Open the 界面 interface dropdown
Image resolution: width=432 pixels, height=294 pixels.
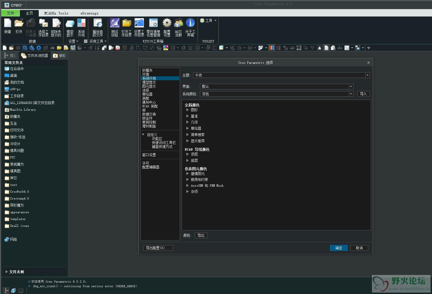[351, 87]
